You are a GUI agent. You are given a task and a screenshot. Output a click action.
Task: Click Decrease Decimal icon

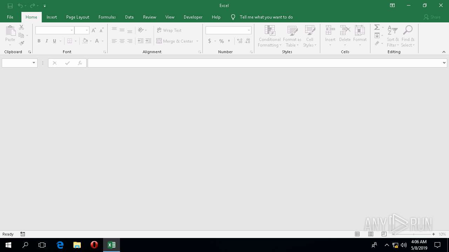click(248, 41)
